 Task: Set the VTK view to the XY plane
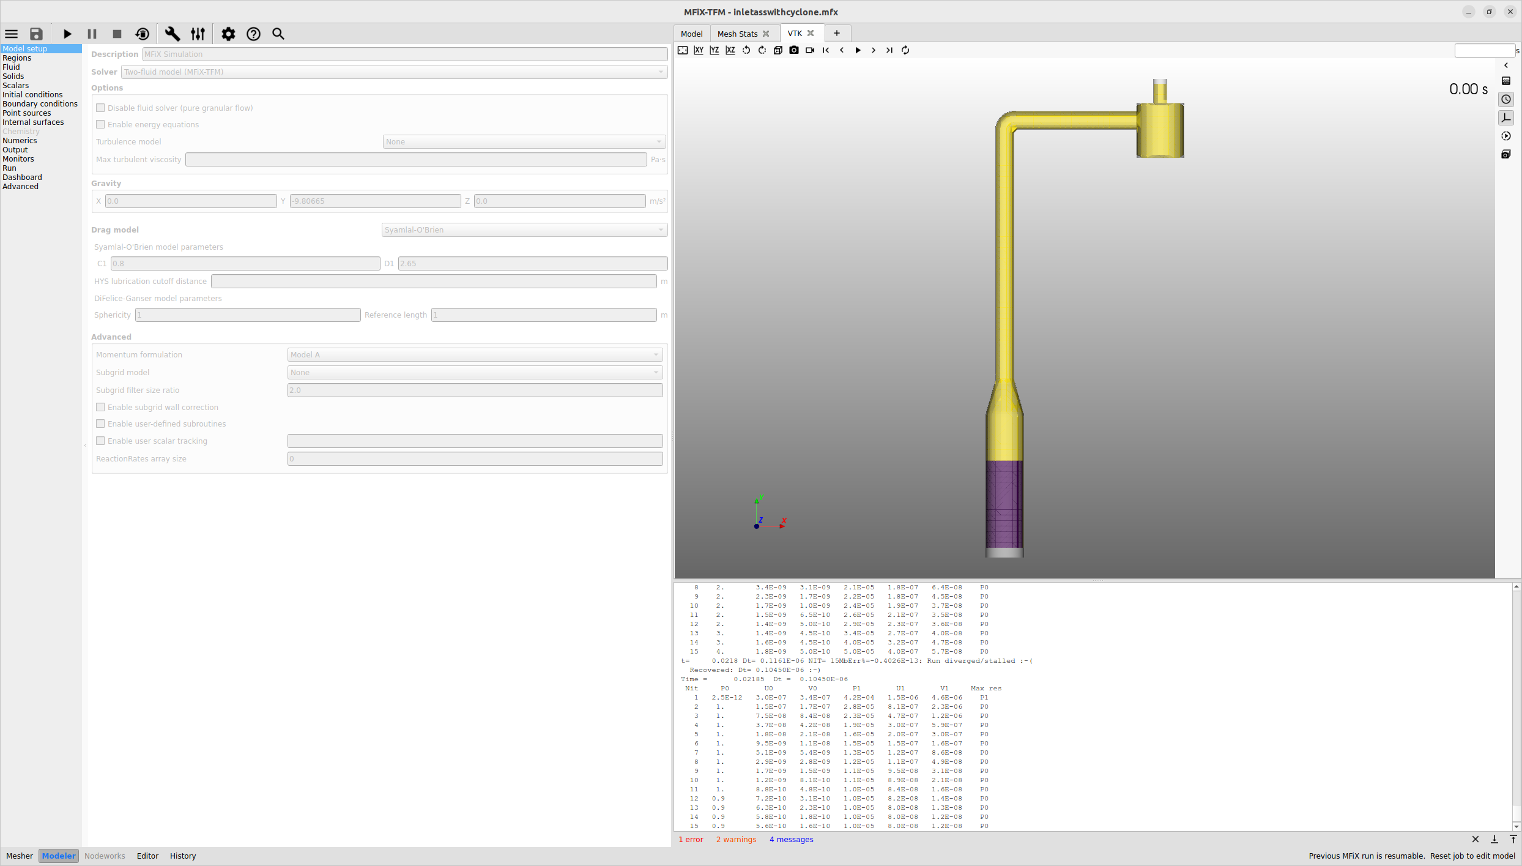[698, 50]
